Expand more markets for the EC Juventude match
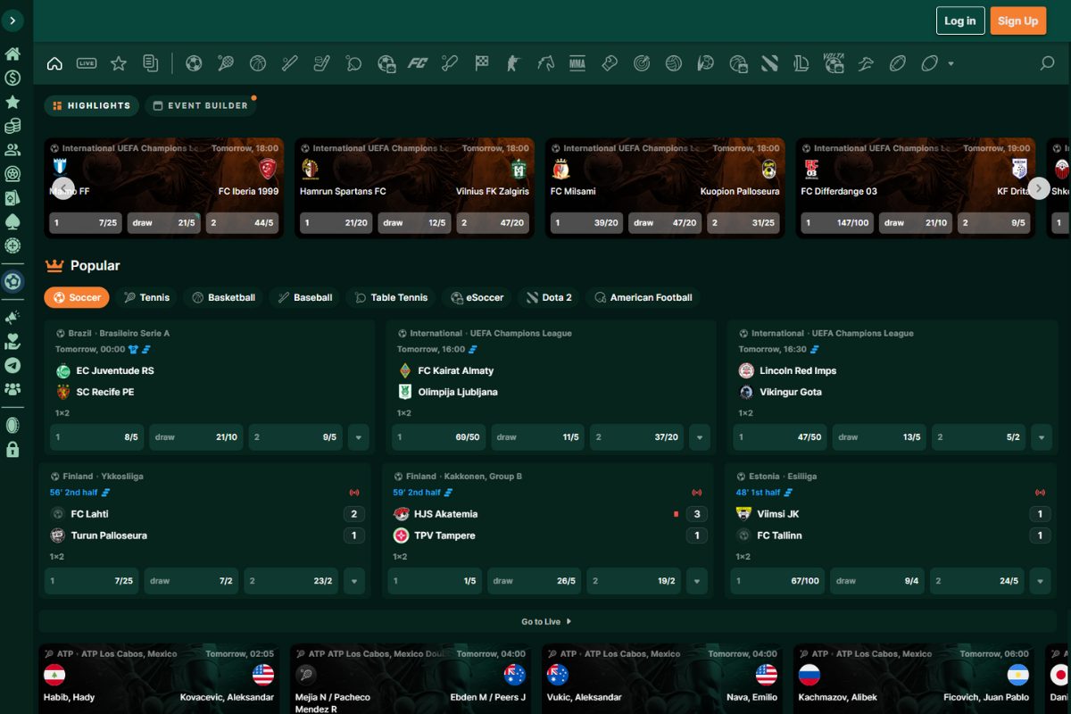The width and height of the screenshot is (1071, 714). point(359,436)
